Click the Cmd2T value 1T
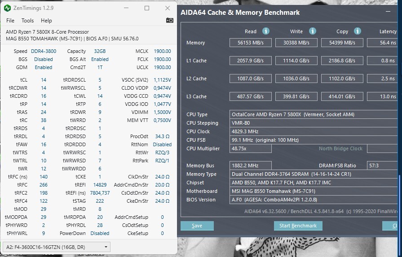The width and height of the screenshot is (402, 257). (100, 67)
